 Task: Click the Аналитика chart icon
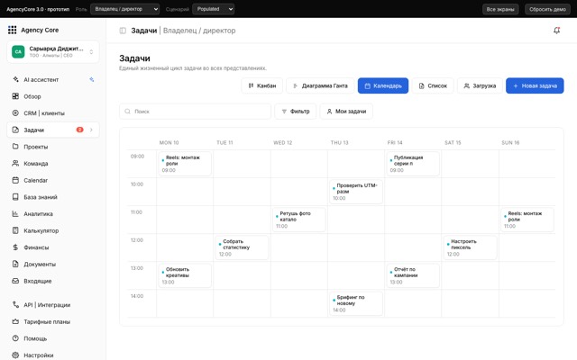point(15,213)
